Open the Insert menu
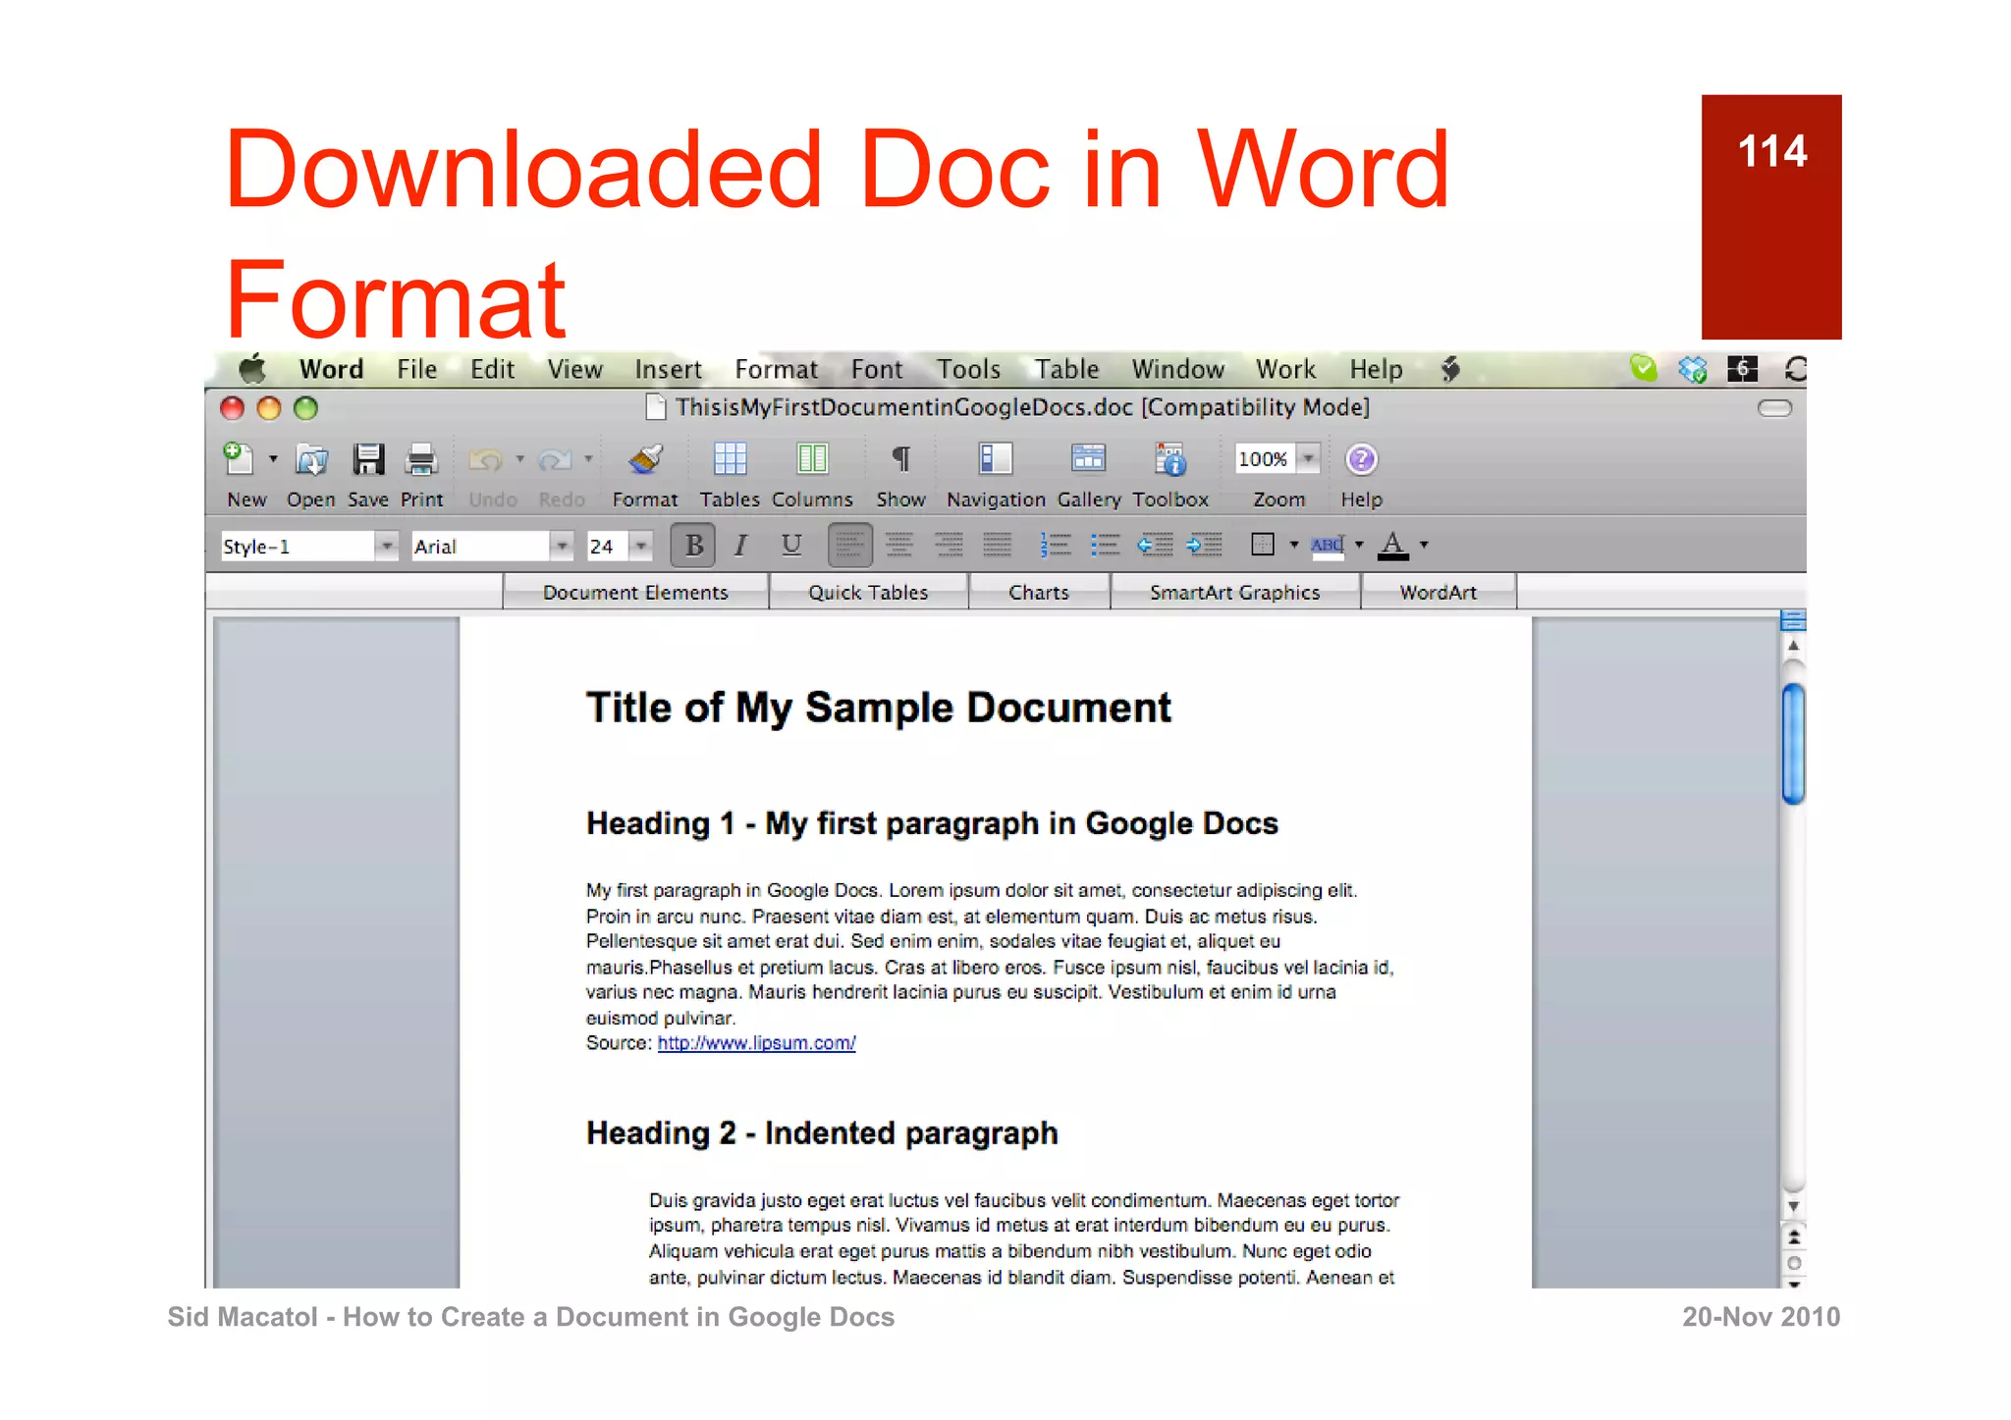Screen dimensions: 2011x1420 pos(668,369)
